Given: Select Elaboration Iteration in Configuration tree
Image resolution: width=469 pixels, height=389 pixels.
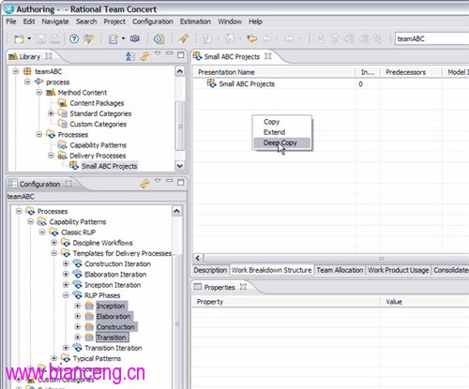Looking at the screenshot, I should pos(115,275).
